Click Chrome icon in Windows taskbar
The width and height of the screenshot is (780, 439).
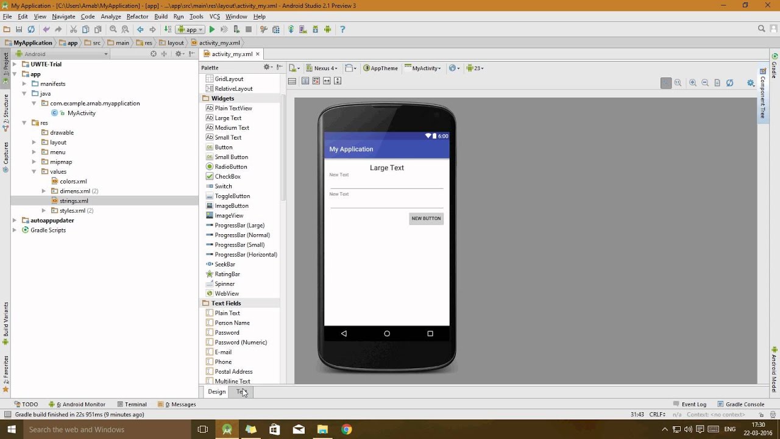[x=346, y=429]
